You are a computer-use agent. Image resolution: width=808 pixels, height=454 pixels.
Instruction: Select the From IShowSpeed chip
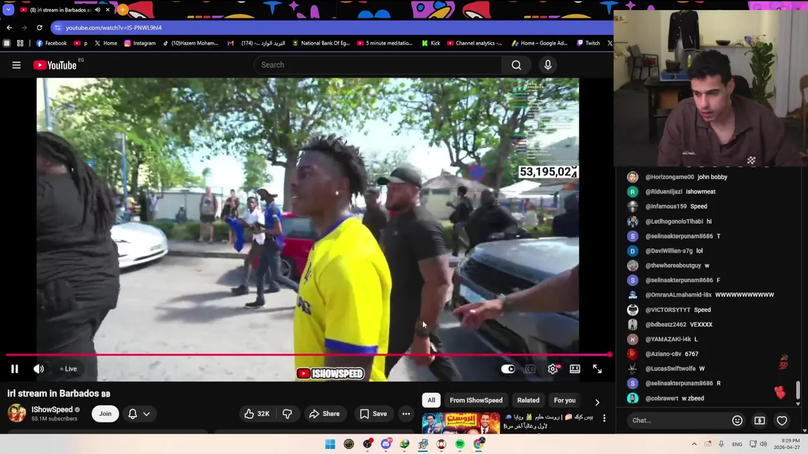[x=476, y=400]
